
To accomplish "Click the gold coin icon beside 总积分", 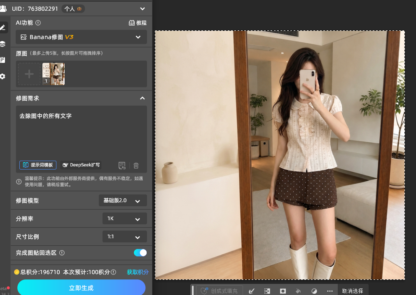I will (17, 272).
